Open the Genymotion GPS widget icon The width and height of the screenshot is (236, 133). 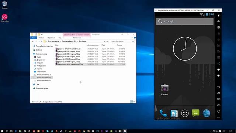219,21
